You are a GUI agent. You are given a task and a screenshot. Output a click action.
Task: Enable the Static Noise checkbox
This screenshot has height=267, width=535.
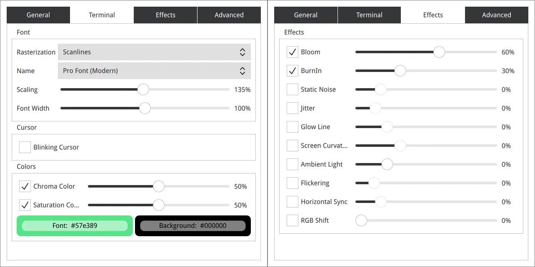point(292,89)
